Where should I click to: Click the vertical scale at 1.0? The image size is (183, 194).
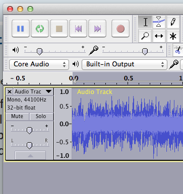pos(65,92)
